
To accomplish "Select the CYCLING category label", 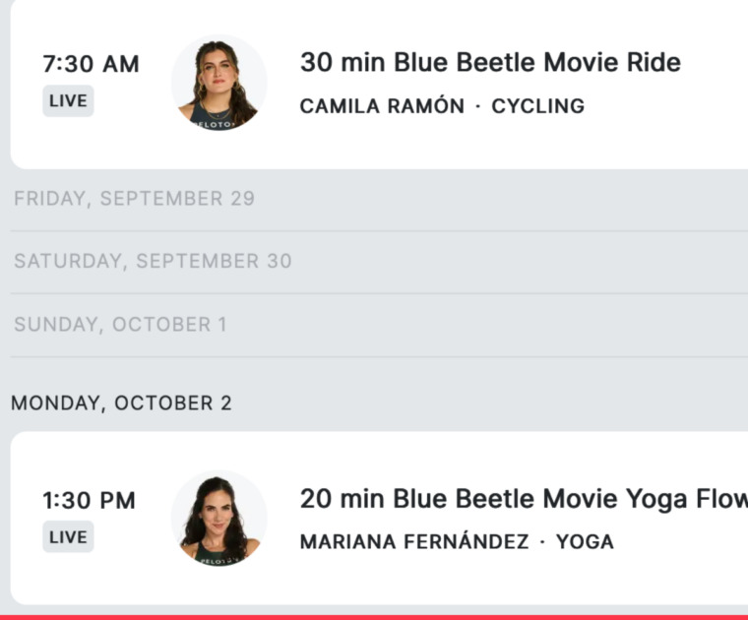I will pos(537,106).
